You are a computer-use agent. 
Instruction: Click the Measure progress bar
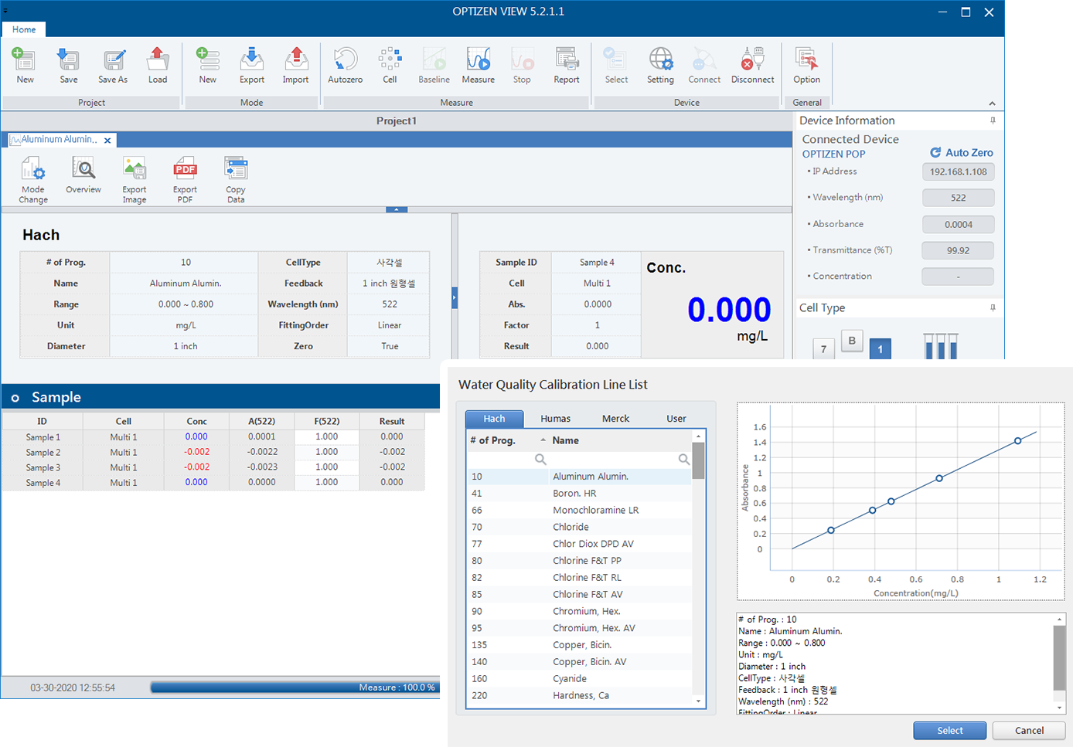[x=294, y=688]
